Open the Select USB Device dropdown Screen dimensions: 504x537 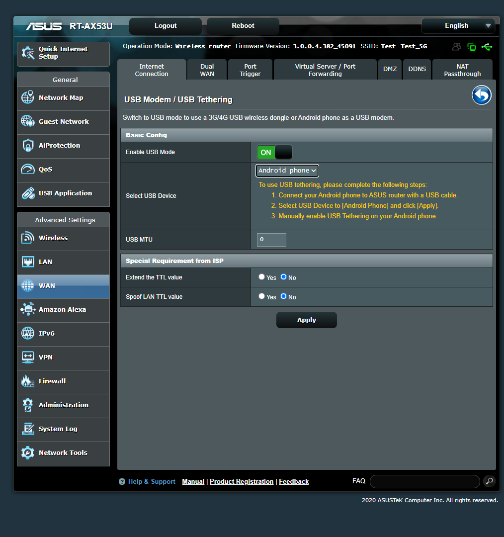[287, 171]
